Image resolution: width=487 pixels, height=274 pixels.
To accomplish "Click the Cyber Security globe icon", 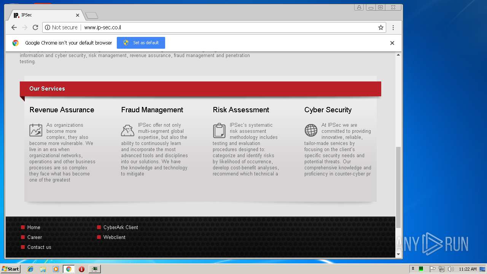I will (x=311, y=130).
